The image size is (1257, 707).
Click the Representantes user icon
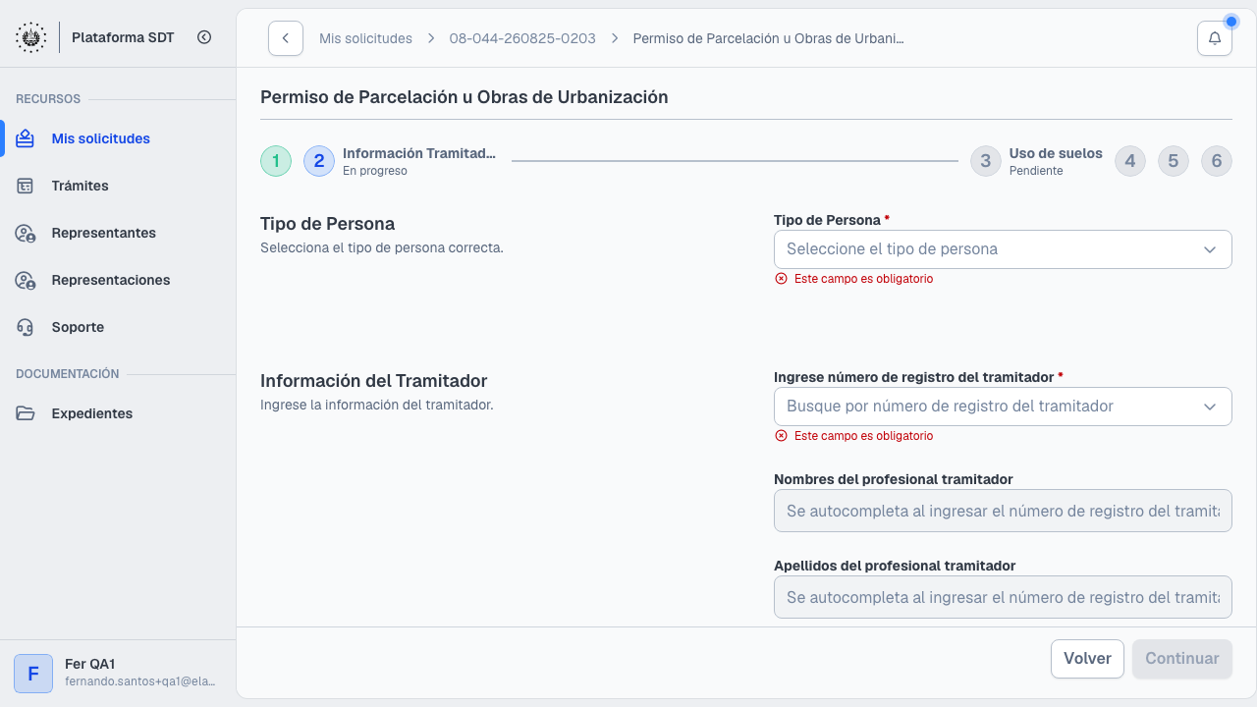26,233
